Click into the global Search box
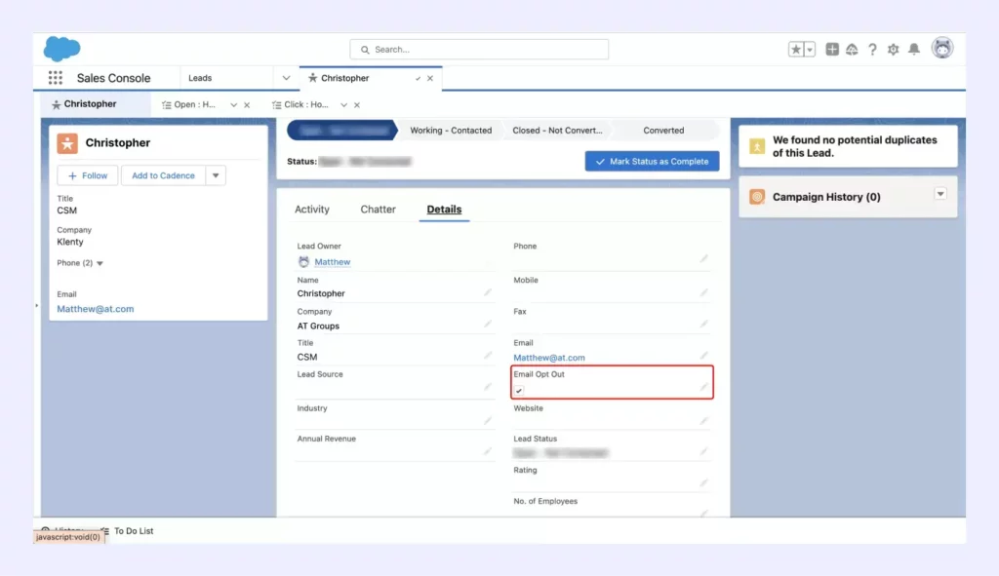The width and height of the screenshot is (999, 576). [x=479, y=49]
